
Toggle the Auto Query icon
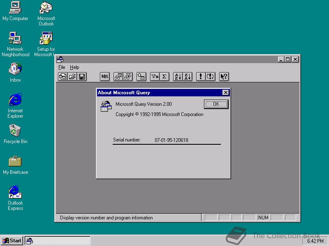point(210,77)
